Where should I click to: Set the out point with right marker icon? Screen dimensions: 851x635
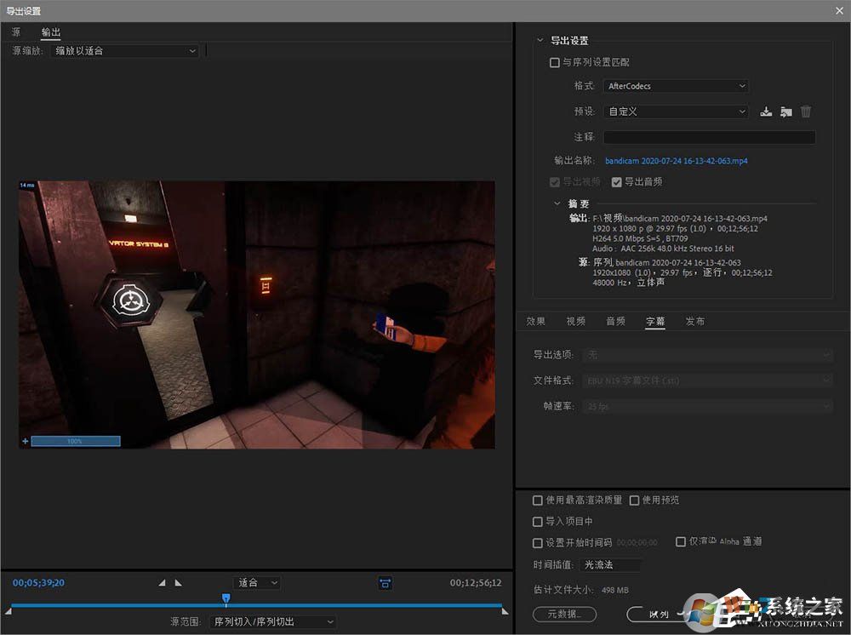(177, 583)
